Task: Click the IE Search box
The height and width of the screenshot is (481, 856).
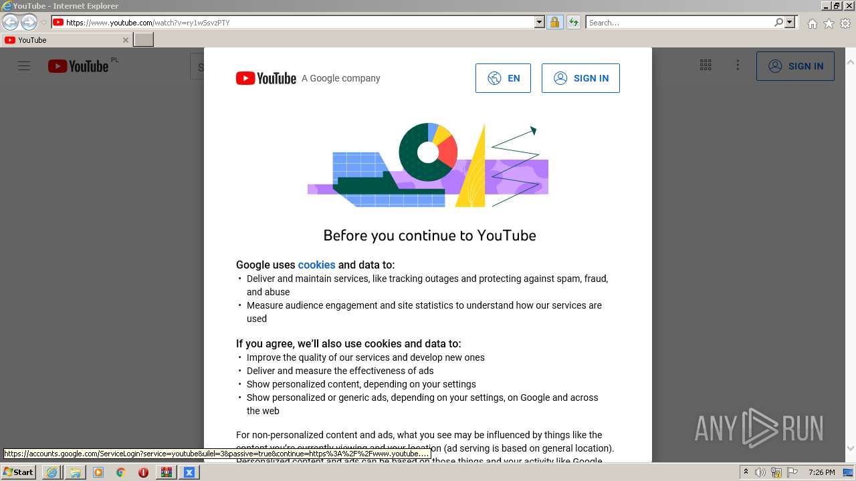Action: coord(680,23)
